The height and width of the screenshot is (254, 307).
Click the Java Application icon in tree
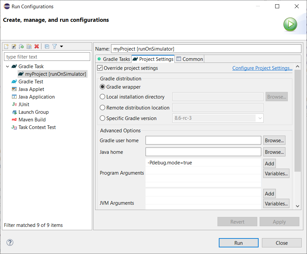pyautogui.click(x=14, y=97)
